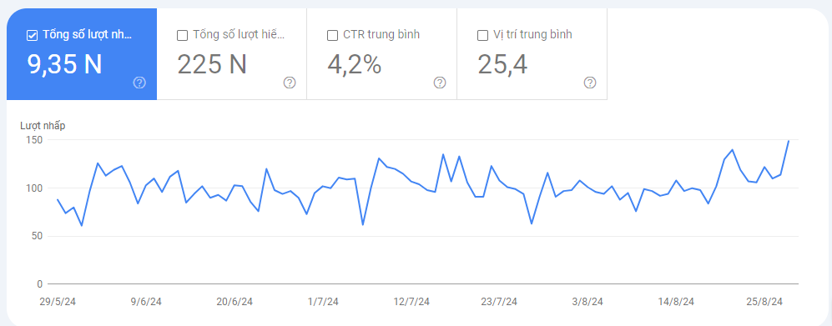Click the 12/7/24 date label
The height and width of the screenshot is (326, 832).
(411, 302)
